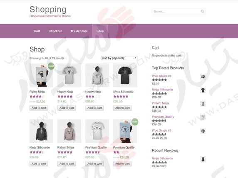The height and width of the screenshot is (178, 238).
Task: Add Patient Ninja hoodie to cart
Action: coord(67,163)
